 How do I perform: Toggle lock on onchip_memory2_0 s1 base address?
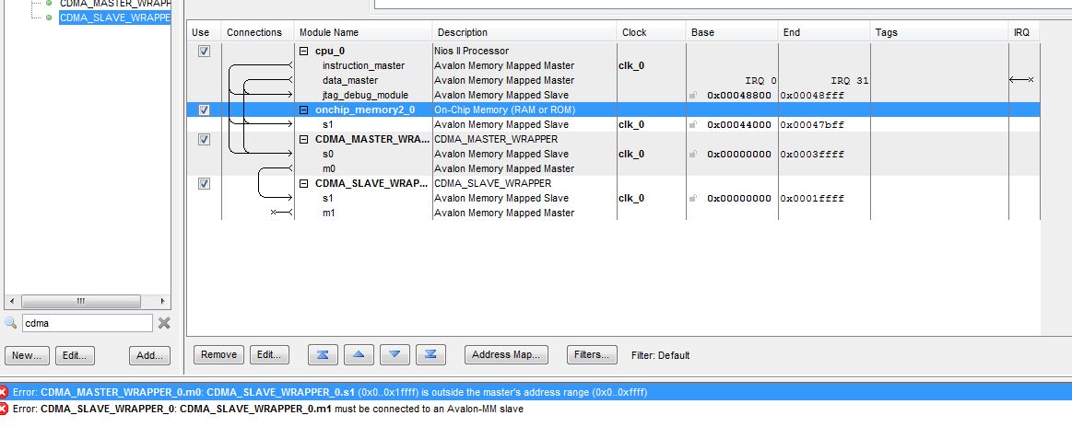coord(693,125)
